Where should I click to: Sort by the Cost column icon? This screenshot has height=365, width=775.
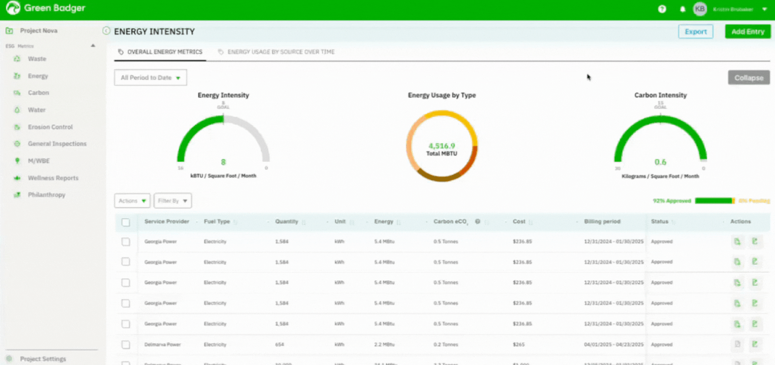[530, 222]
